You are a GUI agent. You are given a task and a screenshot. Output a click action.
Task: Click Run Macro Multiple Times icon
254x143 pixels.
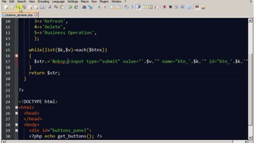tap(183, 7)
